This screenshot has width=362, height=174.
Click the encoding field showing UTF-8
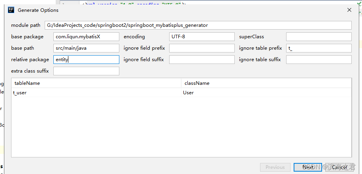click(202, 37)
